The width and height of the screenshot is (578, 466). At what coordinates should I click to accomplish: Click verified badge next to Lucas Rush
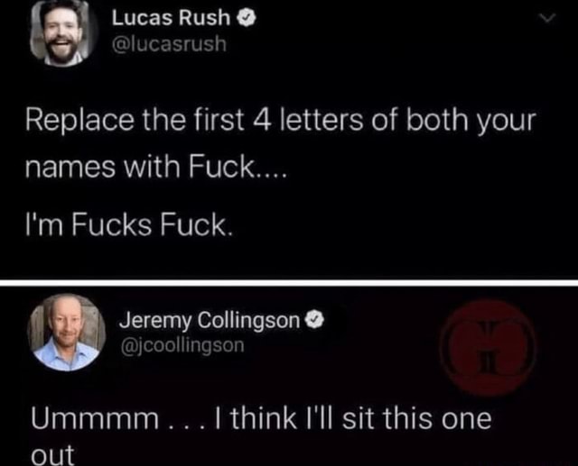[246, 18]
